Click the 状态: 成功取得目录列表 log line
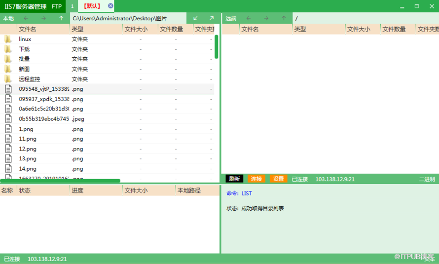 coord(255,208)
